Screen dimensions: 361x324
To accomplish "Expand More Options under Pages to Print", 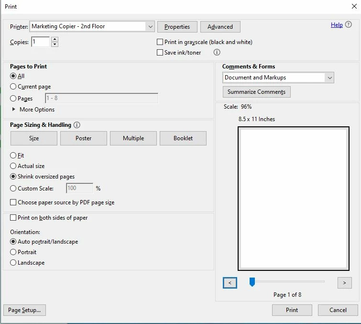I will point(13,109).
